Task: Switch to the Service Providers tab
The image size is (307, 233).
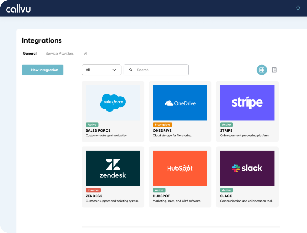Action: click(x=59, y=53)
